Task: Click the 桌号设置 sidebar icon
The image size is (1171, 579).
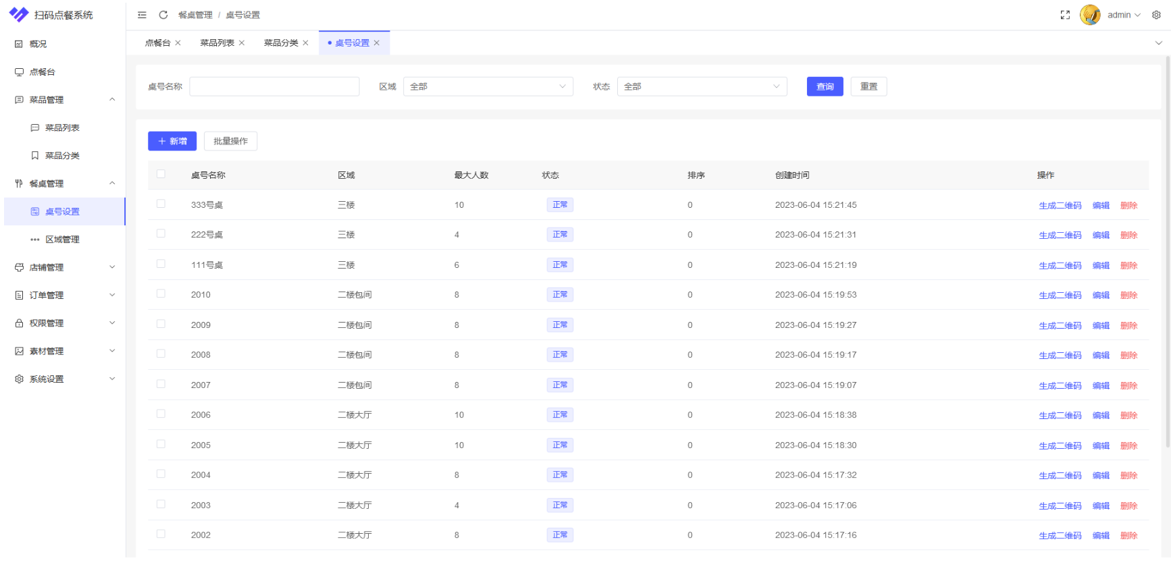Action: 35,211
